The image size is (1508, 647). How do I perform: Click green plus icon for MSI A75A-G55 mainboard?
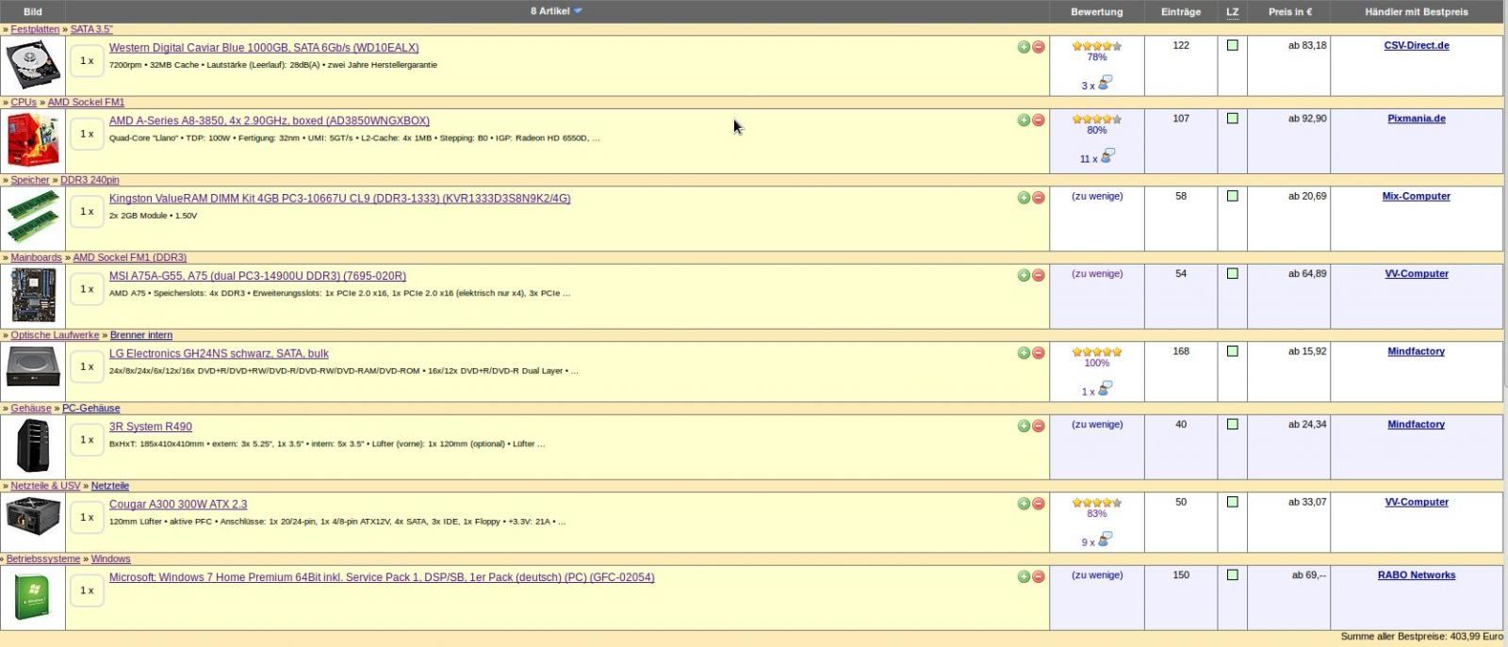tap(1024, 276)
